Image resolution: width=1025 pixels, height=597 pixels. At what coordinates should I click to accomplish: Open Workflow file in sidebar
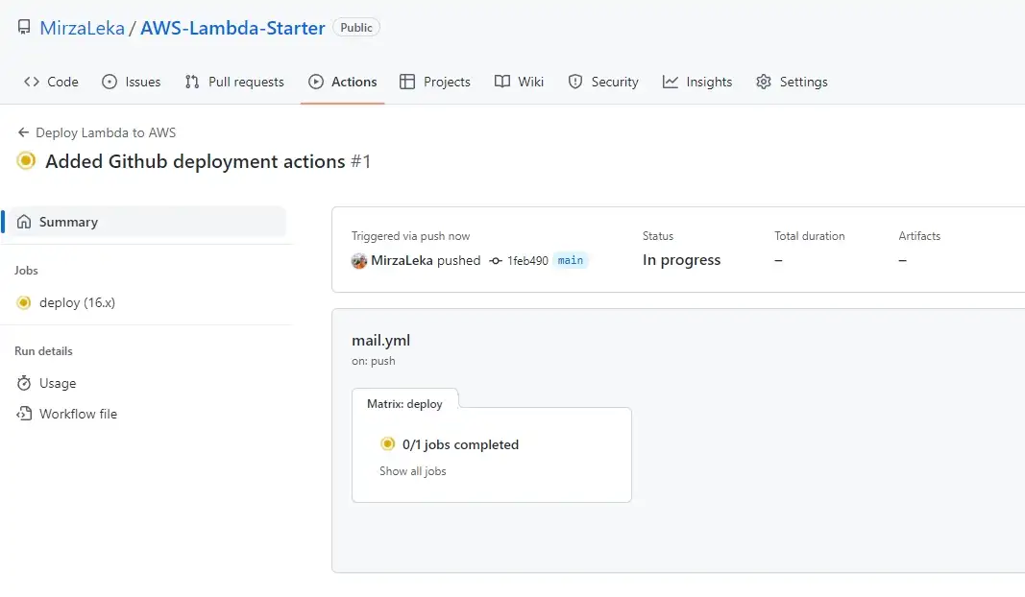78,414
